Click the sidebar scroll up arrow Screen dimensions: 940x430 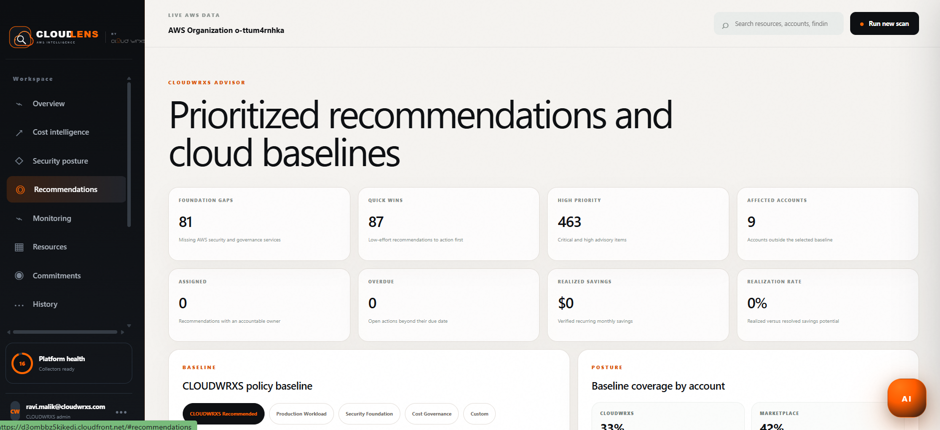coord(129,78)
